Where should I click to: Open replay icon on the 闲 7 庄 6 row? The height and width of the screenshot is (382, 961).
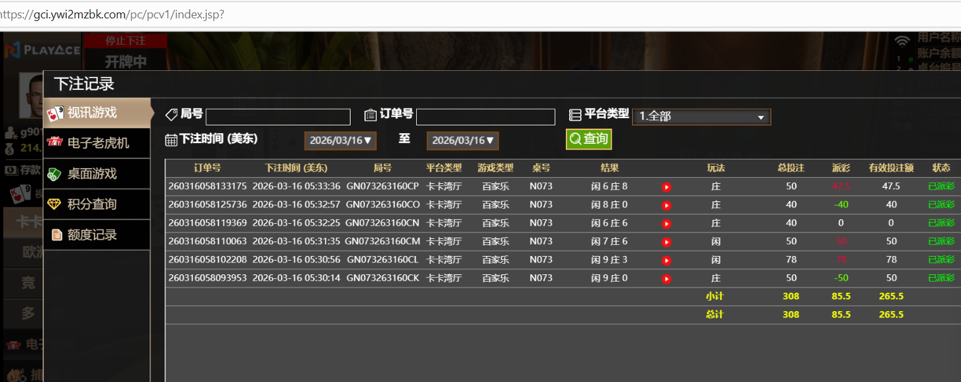point(666,242)
